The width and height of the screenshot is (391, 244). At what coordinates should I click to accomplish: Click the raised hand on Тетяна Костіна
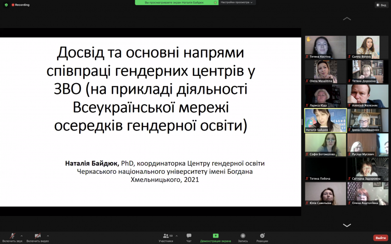[x=309, y=39]
